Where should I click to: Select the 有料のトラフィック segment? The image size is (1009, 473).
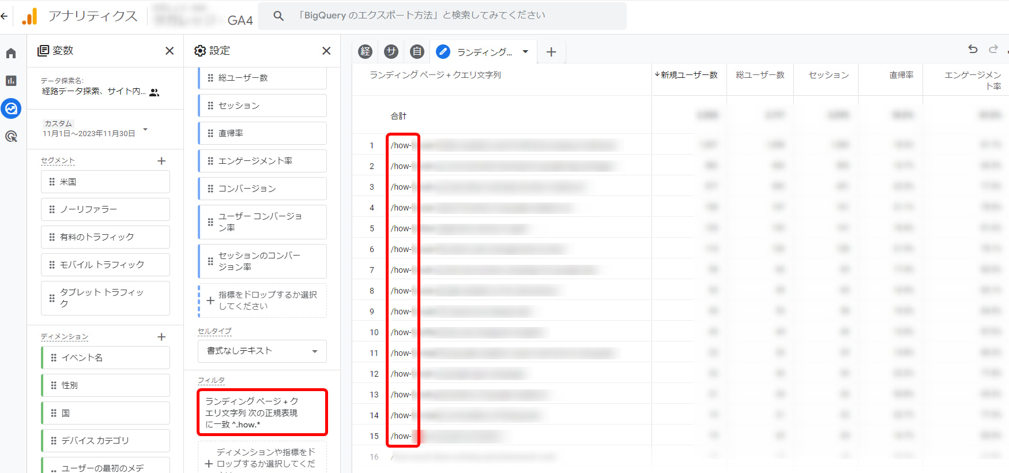(x=106, y=237)
